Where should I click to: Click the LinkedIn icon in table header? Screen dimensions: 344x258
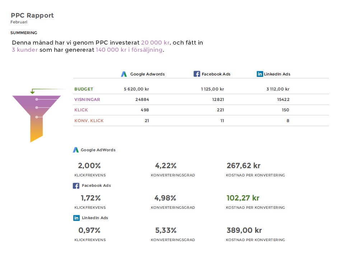tap(260, 74)
